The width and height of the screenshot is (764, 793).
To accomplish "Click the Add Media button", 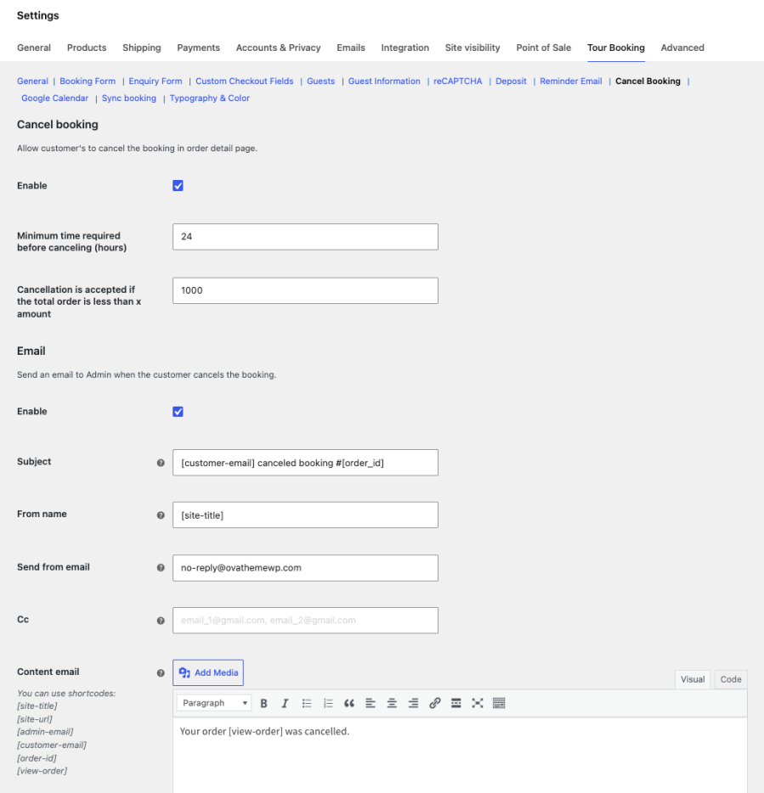I will tap(208, 672).
